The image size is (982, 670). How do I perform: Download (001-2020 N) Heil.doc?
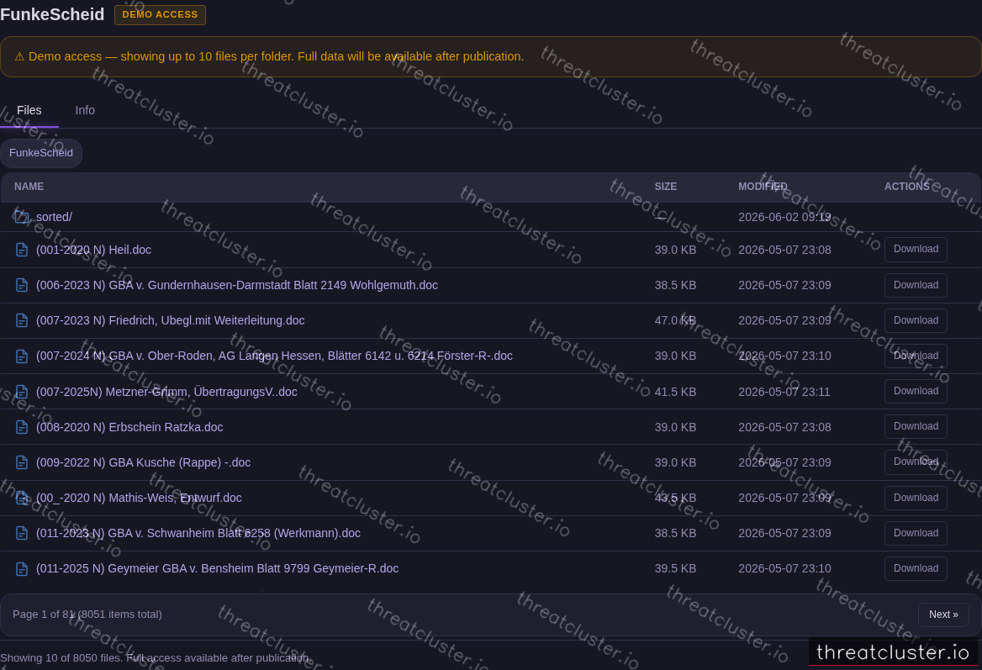pyautogui.click(x=916, y=249)
